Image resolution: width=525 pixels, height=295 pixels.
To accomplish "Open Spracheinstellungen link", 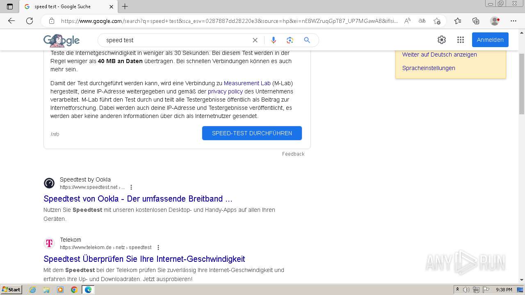I will coord(429,68).
